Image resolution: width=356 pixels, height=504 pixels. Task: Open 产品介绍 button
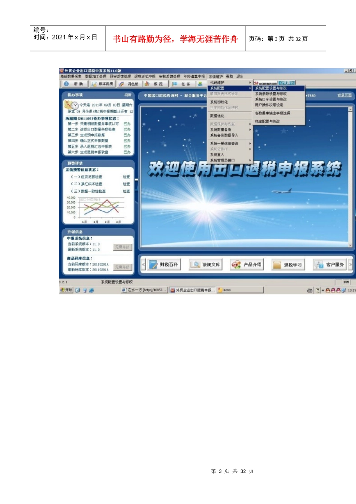(247, 265)
